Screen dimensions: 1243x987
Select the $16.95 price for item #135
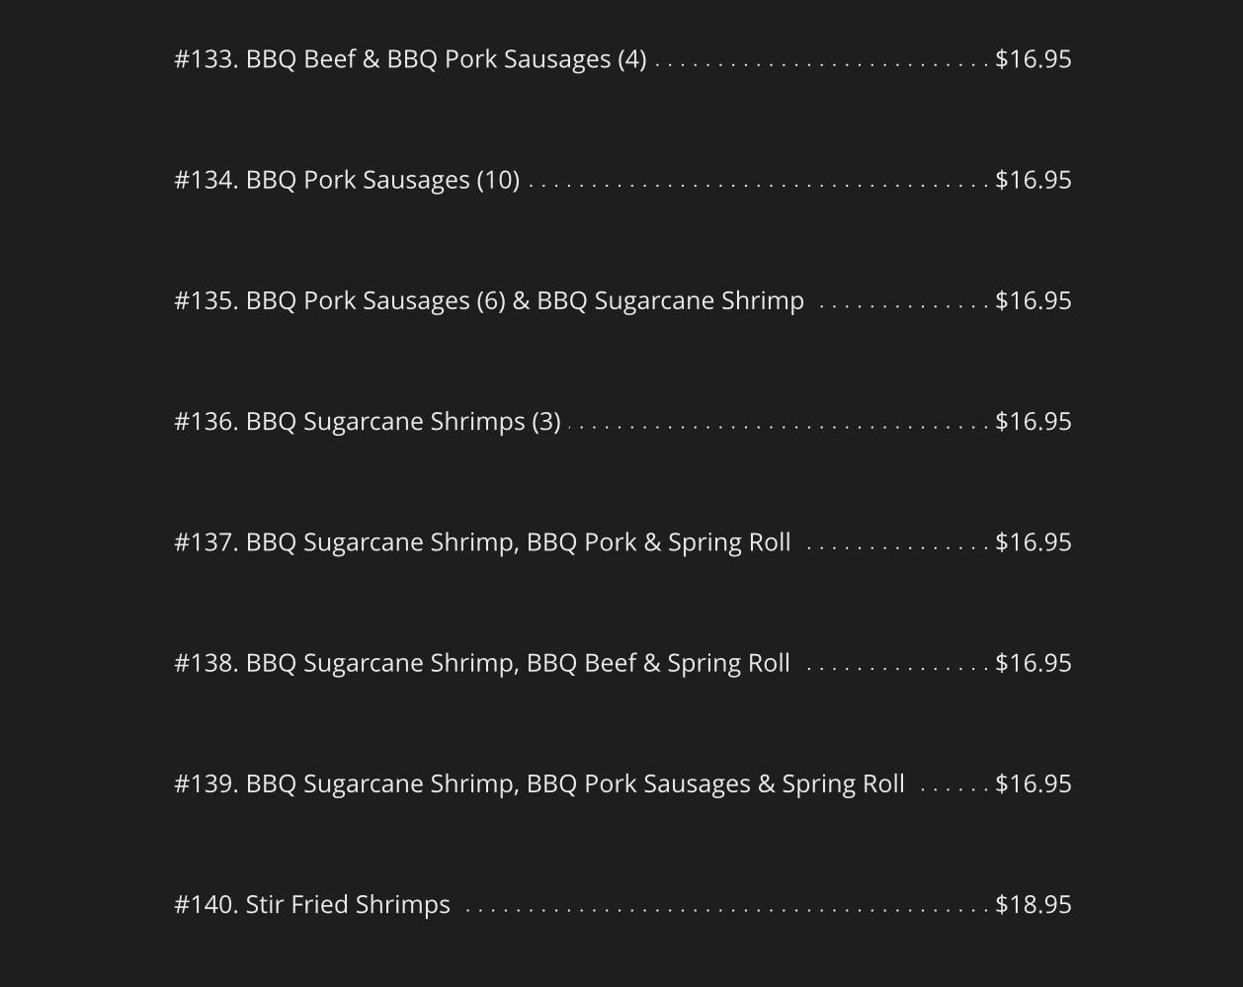(x=1033, y=300)
